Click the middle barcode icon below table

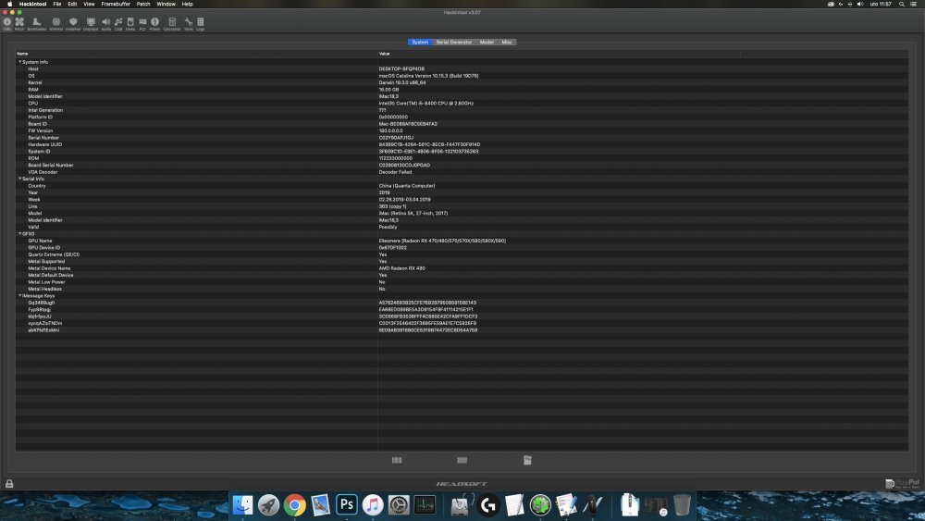pos(462,460)
